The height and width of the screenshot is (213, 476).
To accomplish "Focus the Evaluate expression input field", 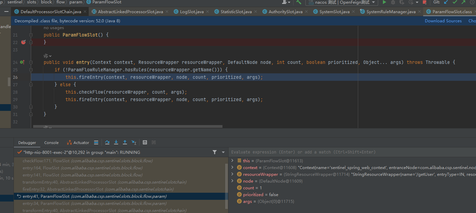I will 352,152.
